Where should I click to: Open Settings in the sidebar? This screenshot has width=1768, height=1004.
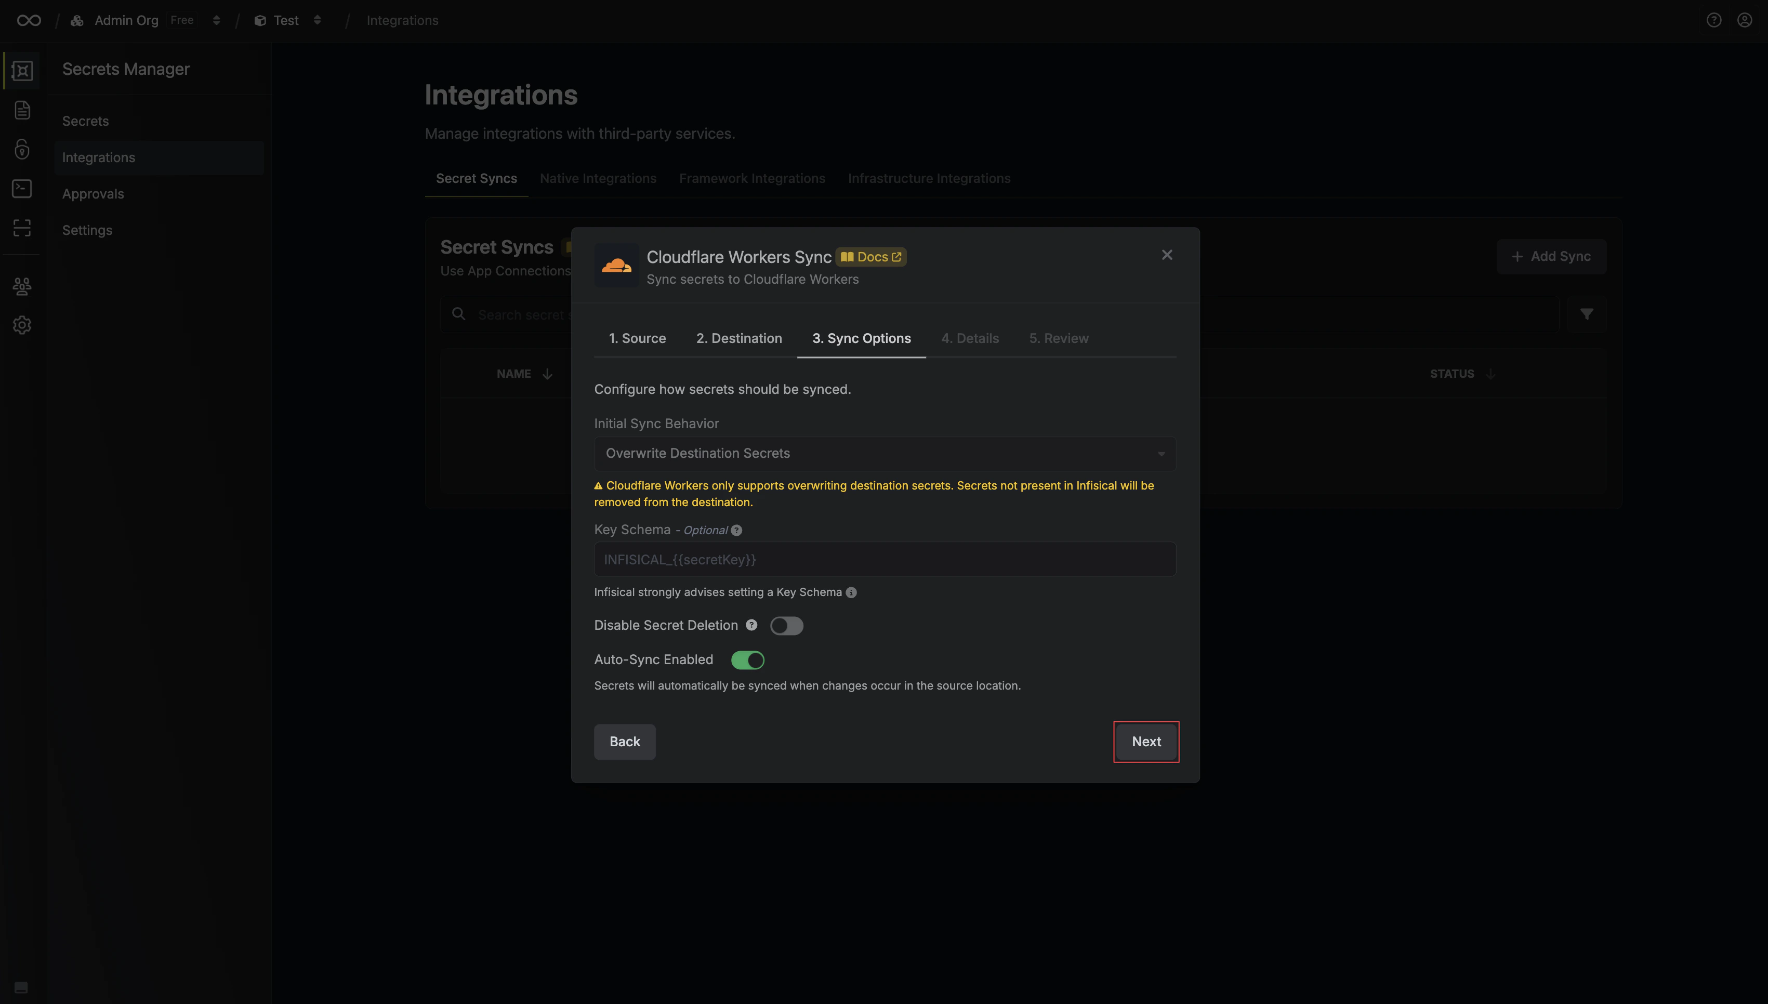(159, 231)
